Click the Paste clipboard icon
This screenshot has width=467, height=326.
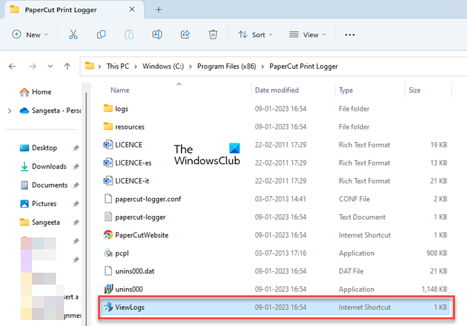129,35
